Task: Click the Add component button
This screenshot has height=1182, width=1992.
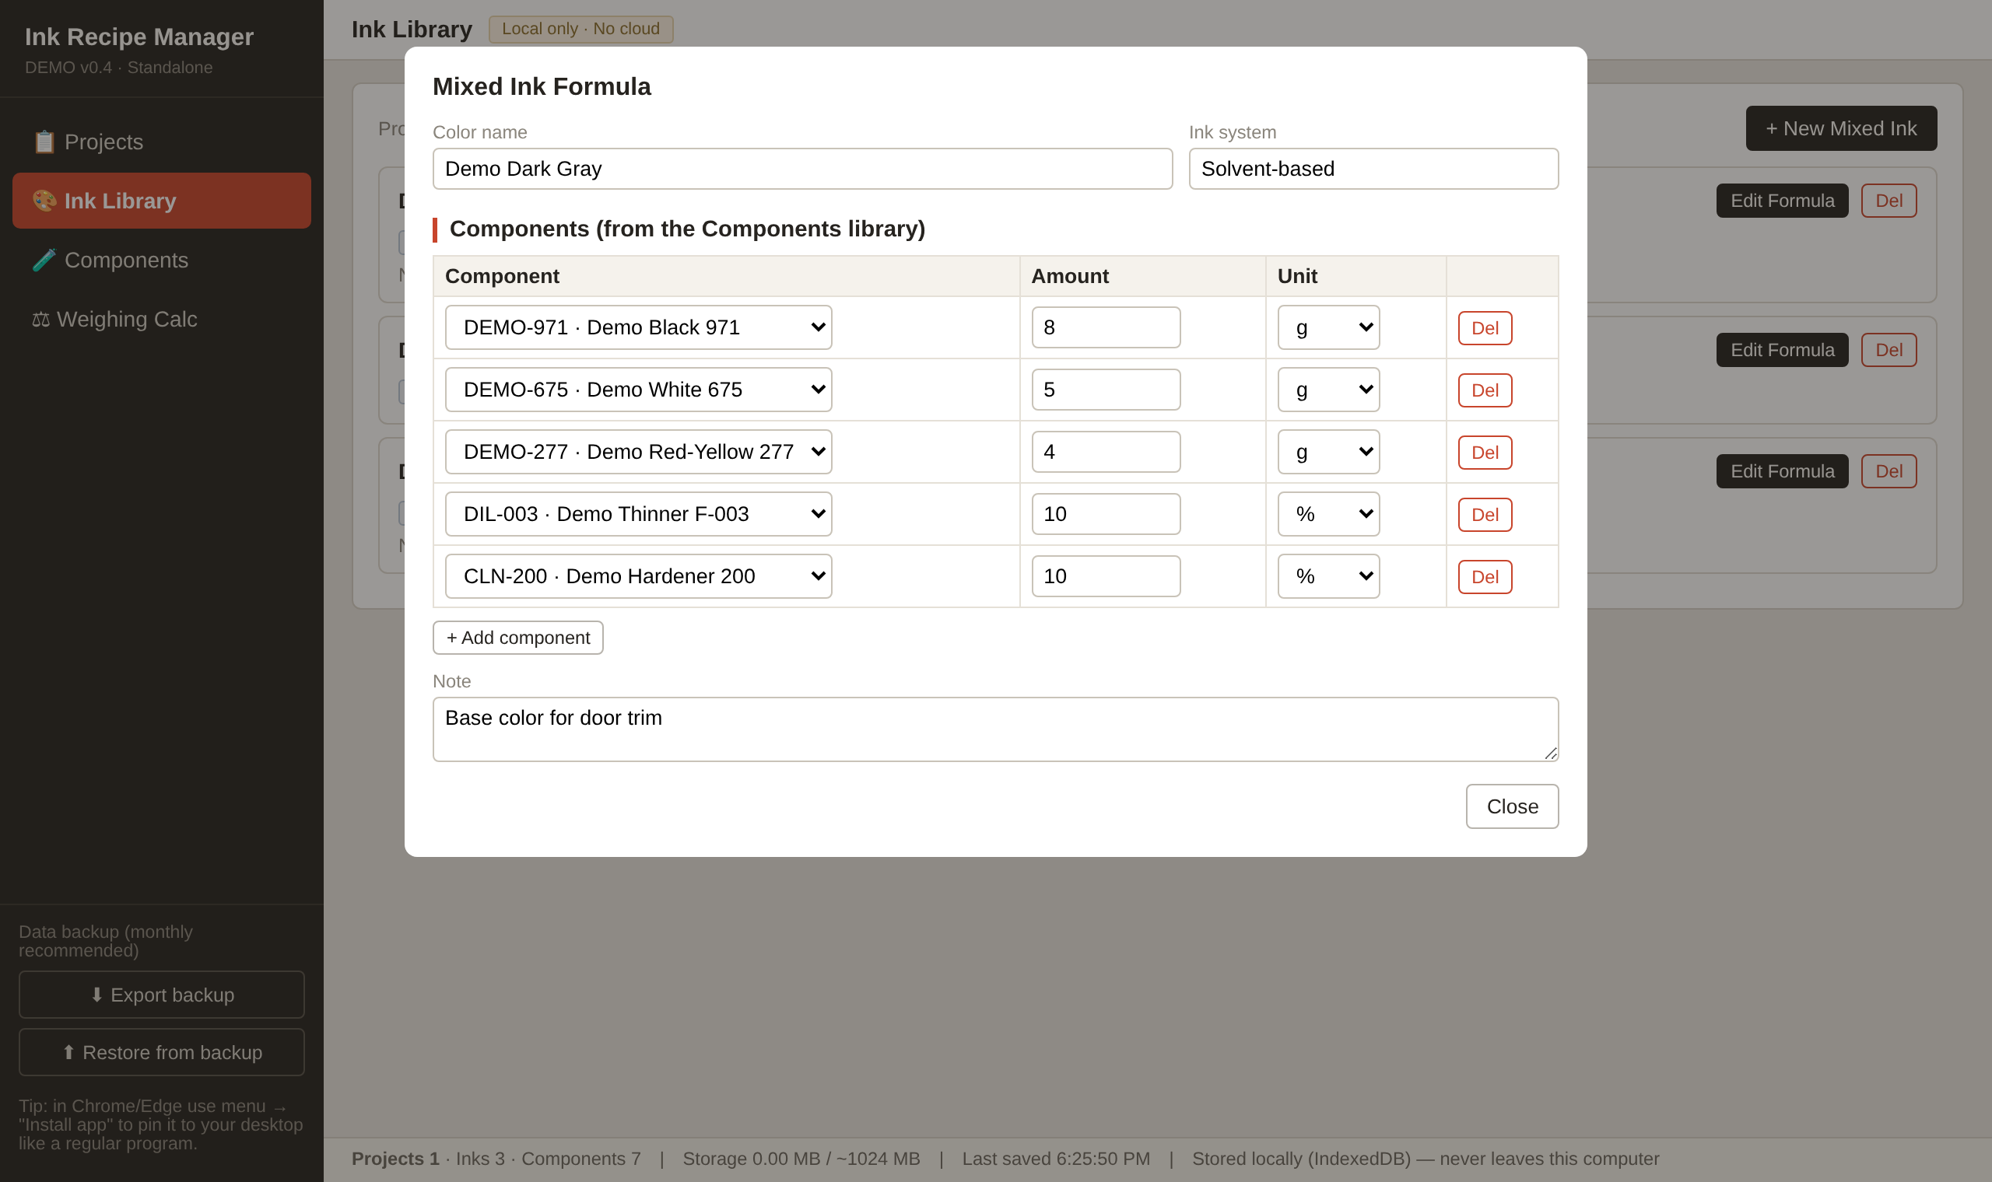Action: click(x=518, y=637)
